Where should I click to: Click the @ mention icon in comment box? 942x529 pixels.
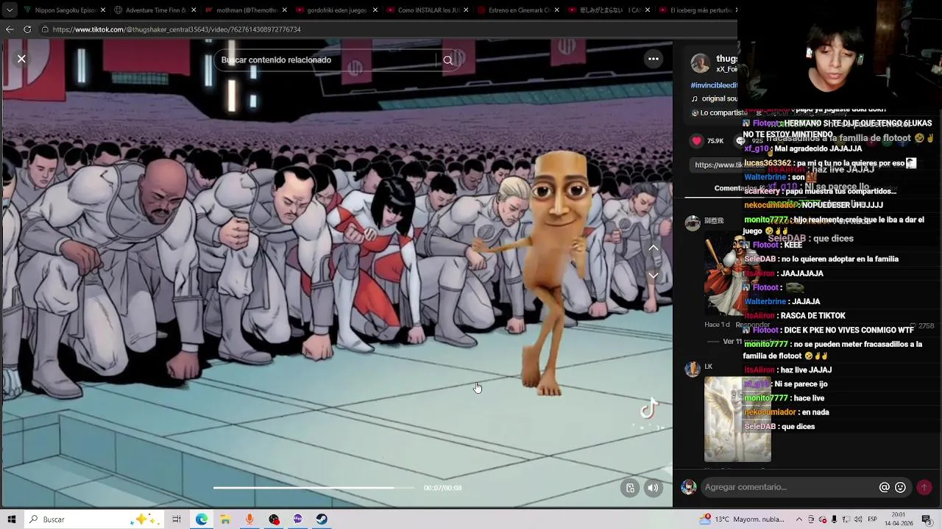click(885, 487)
